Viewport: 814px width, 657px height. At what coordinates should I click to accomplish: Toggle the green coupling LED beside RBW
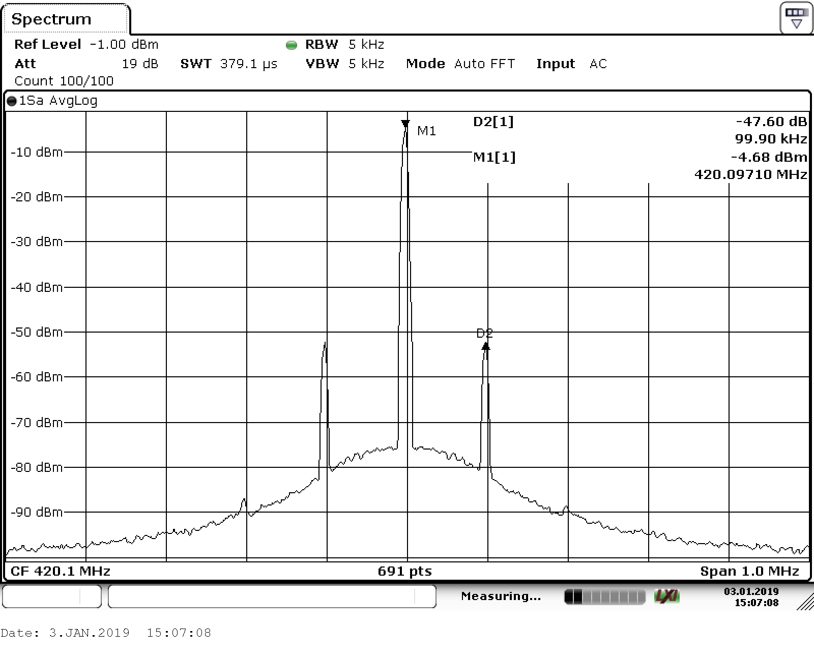pos(291,45)
